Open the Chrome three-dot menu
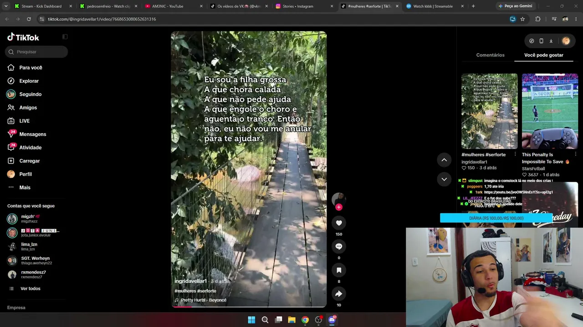Screen dimensions: 583x327 (x=577, y=19)
